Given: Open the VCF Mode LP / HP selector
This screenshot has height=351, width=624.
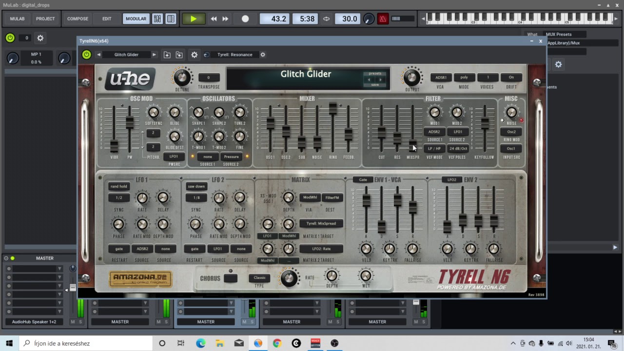Looking at the screenshot, I should point(434,149).
